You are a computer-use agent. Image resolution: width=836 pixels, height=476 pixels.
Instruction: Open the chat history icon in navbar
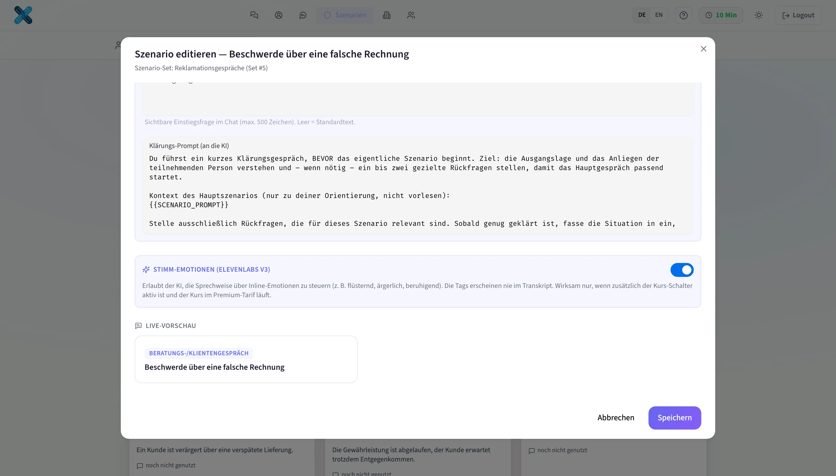(303, 15)
